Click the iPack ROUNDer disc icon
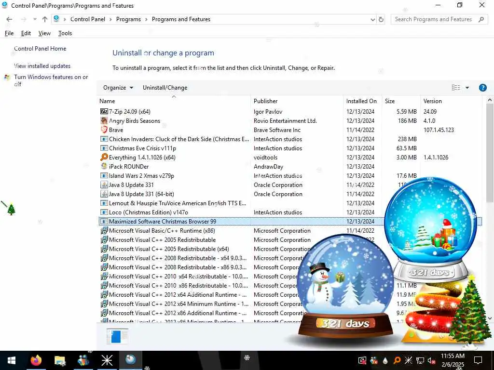Screen dimensions: 494x370 pos(104,166)
